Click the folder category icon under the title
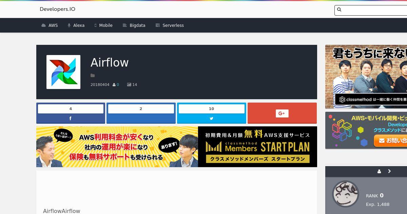 [93, 75]
